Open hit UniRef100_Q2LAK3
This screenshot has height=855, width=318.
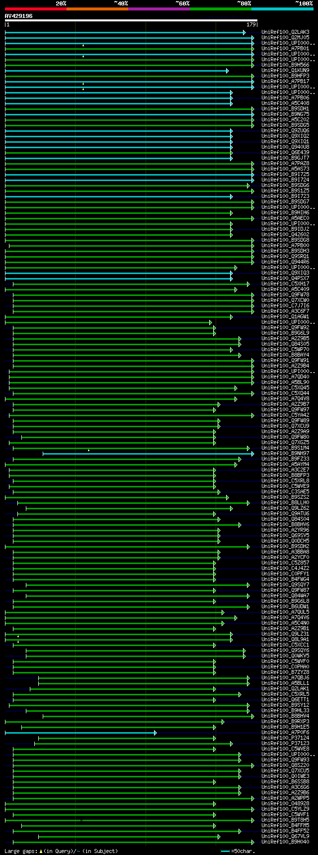pyautogui.click(x=285, y=32)
